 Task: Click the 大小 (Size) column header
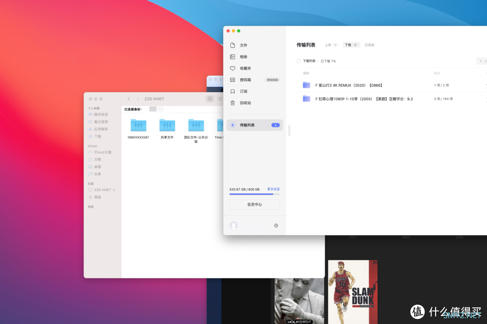(x=437, y=73)
